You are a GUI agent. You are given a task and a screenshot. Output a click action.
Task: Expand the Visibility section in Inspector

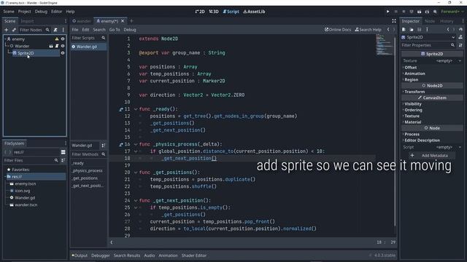point(413,104)
